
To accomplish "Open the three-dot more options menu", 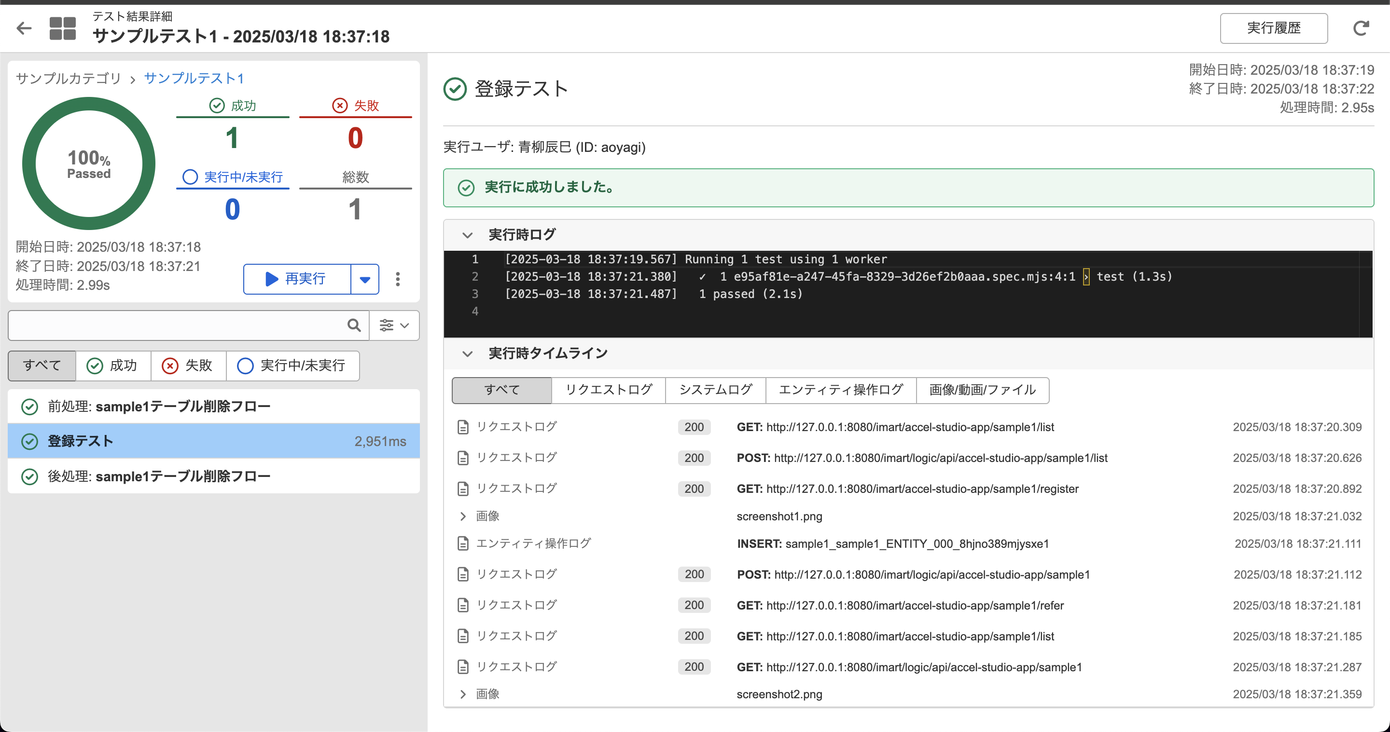I will click(398, 279).
